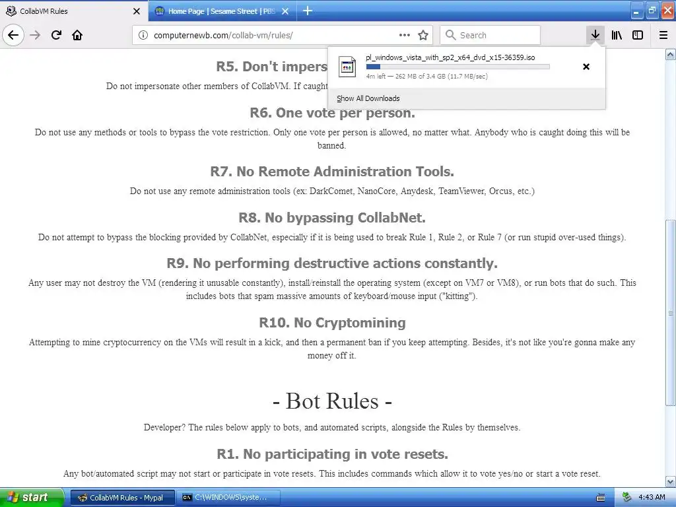
Task: Click the R7 No Remote Administration Tools heading
Action: tap(332, 172)
